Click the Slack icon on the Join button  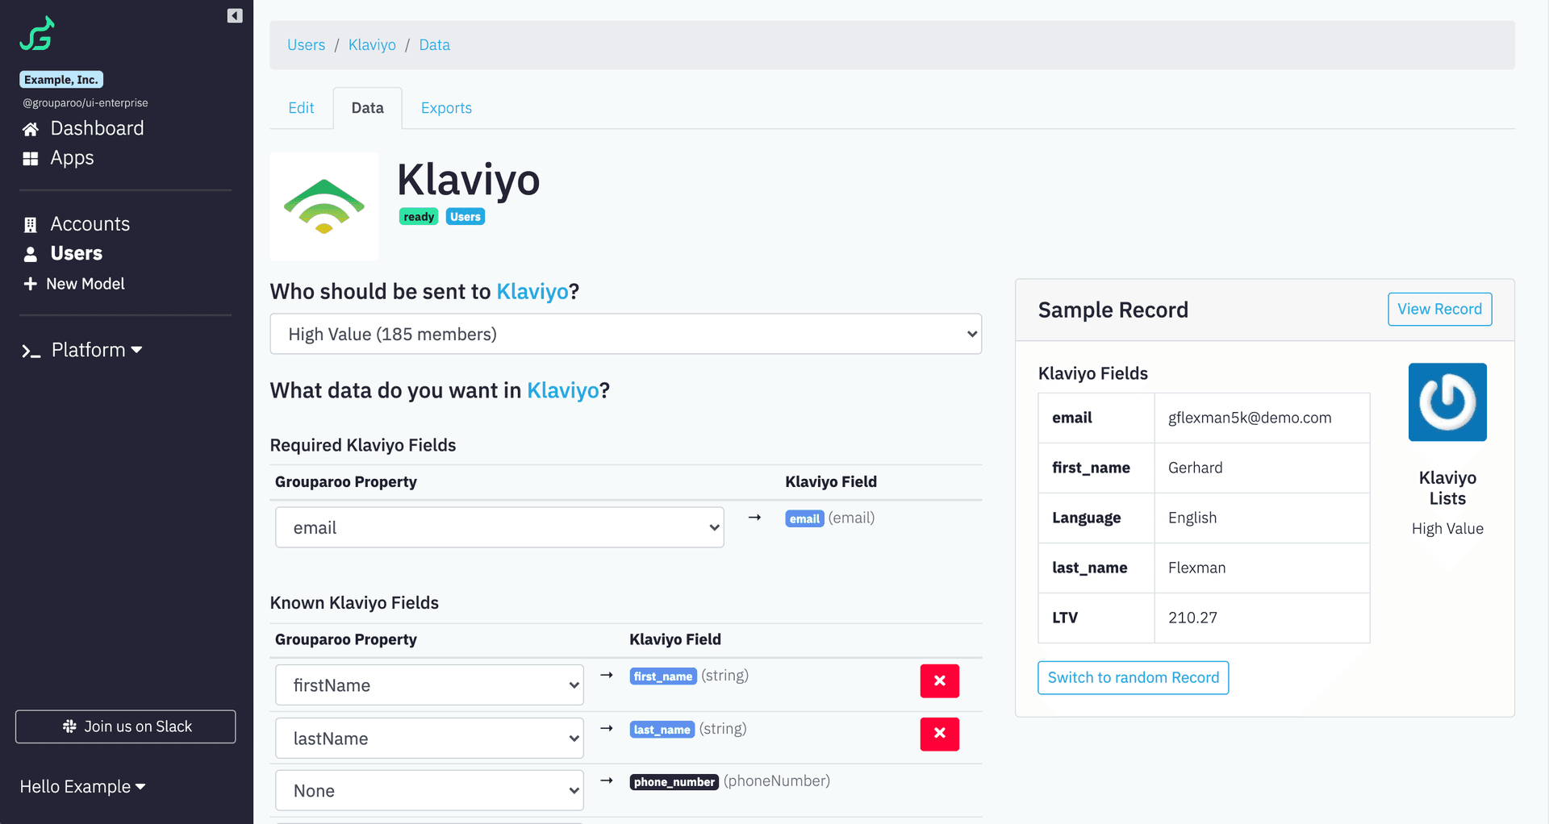(69, 726)
